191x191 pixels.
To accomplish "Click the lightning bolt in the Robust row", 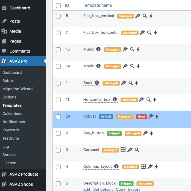I will point(157,116).
